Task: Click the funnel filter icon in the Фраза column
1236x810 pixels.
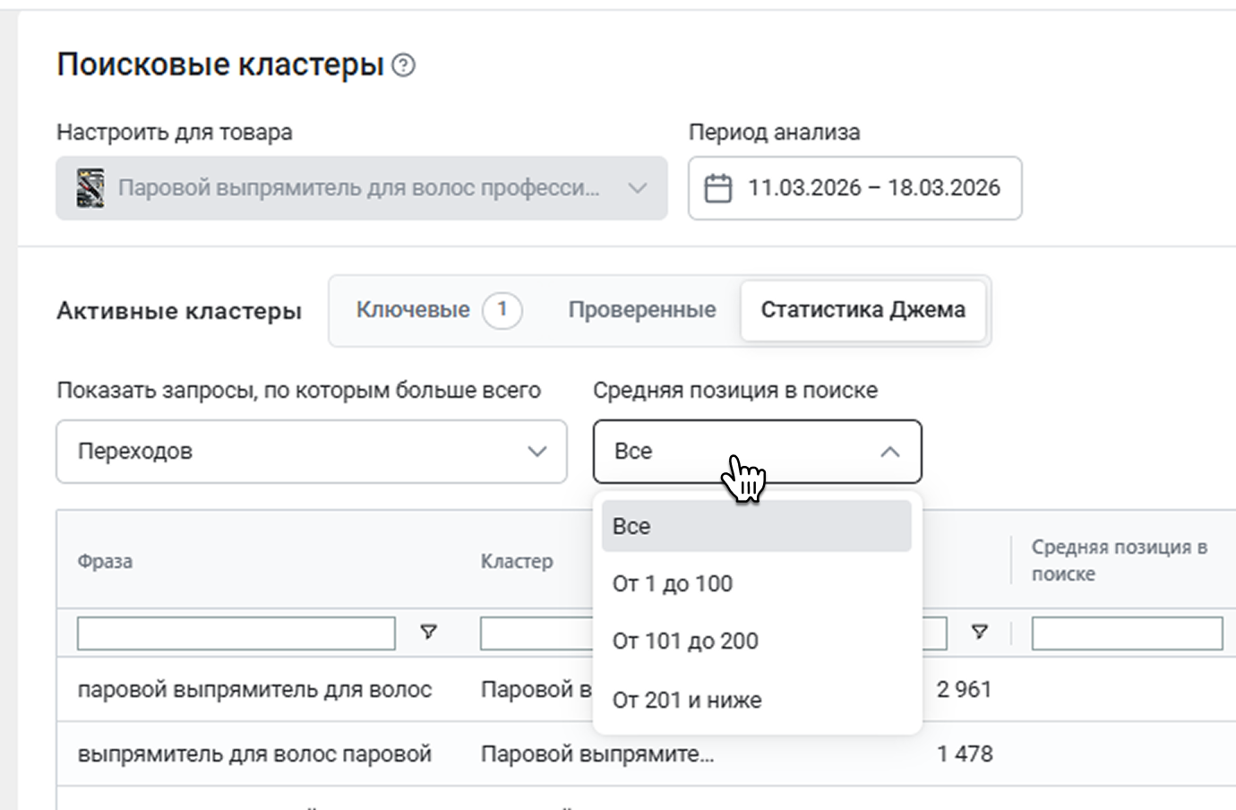Action: coord(428,633)
